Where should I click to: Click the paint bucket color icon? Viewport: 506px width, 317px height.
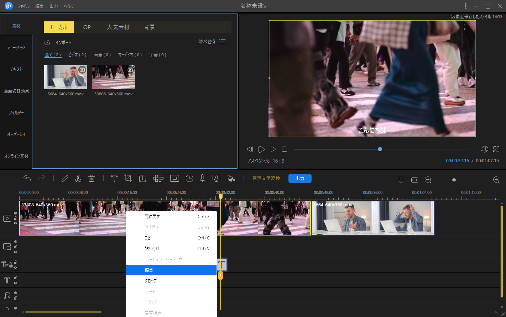coord(231,179)
